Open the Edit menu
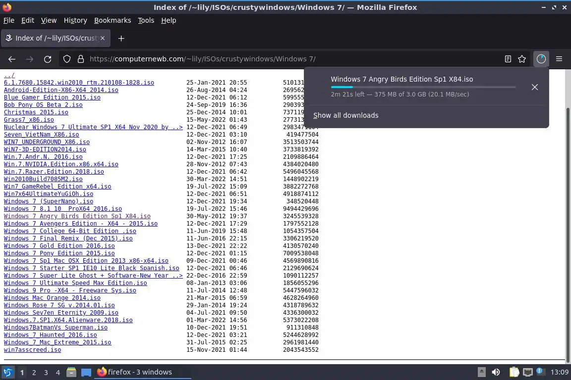 (28, 20)
